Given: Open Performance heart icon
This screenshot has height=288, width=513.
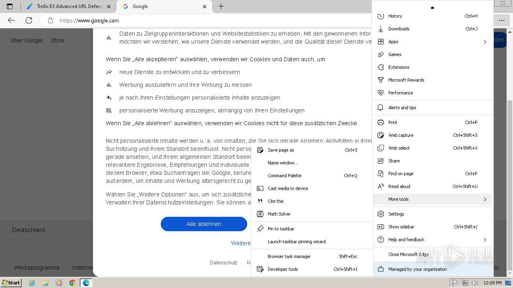Looking at the screenshot, I should click(x=381, y=93).
